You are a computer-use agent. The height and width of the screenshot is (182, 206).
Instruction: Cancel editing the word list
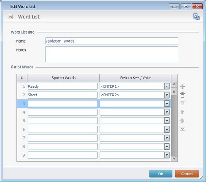187,174
